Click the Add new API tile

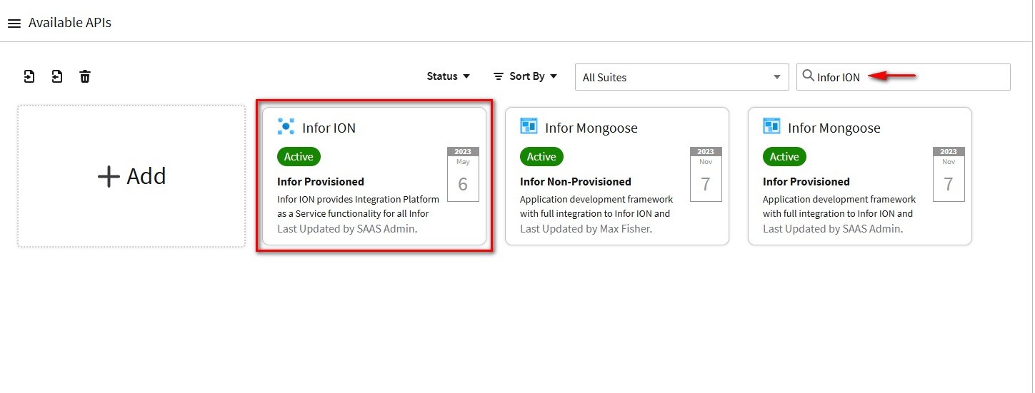pyautogui.click(x=131, y=176)
